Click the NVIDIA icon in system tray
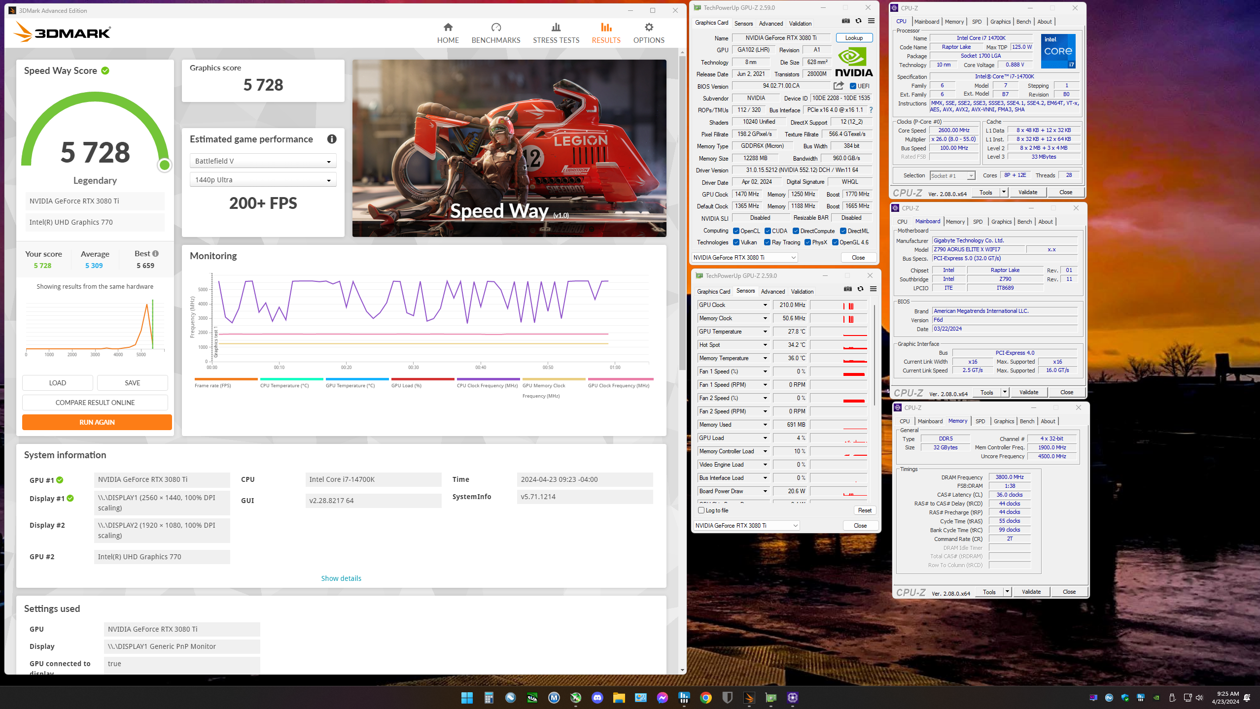1260x709 pixels. [x=1156, y=698]
